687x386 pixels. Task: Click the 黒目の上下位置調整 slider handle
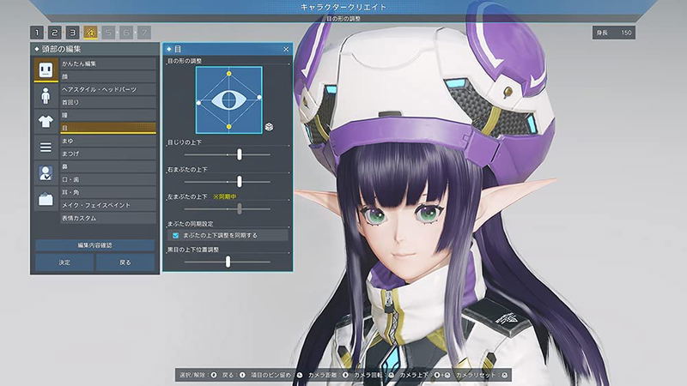click(228, 261)
